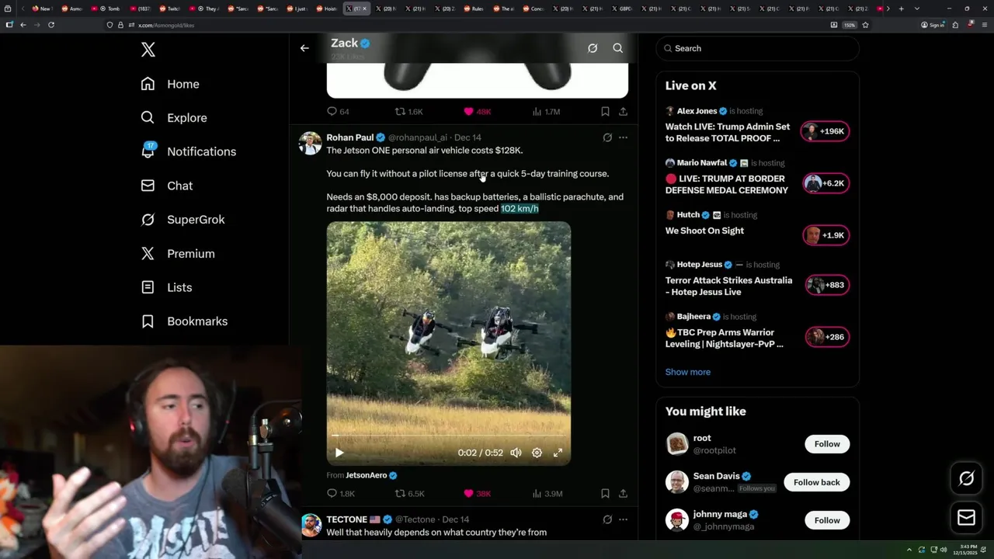This screenshot has height=559, width=994.
Task: Open Rohan Paul's name link
Action: pyautogui.click(x=349, y=137)
